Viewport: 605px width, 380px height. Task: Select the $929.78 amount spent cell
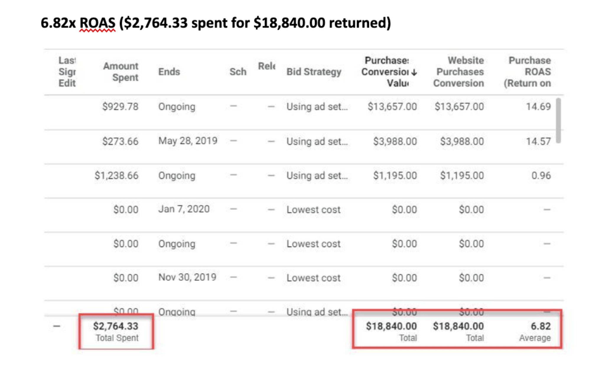point(120,107)
